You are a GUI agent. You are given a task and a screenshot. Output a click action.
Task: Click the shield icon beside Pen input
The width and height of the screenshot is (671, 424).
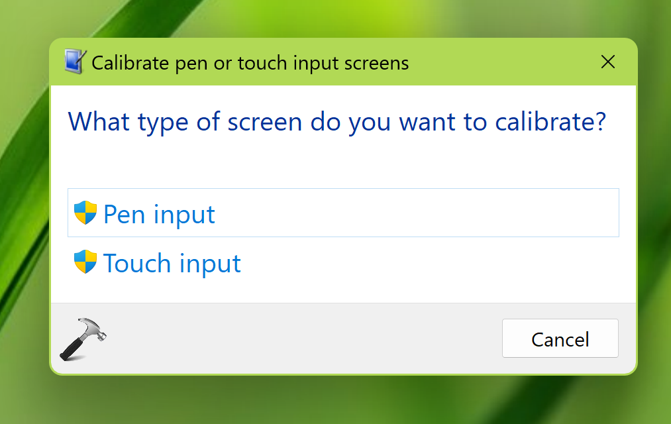point(85,213)
